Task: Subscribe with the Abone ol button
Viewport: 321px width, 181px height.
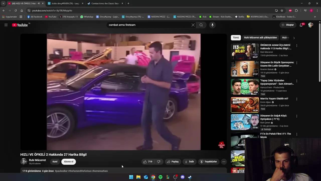Action: (68, 162)
